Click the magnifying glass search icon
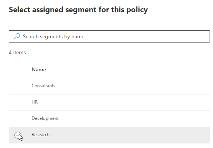Viewport: 213px width, 148px height. point(17,36)
